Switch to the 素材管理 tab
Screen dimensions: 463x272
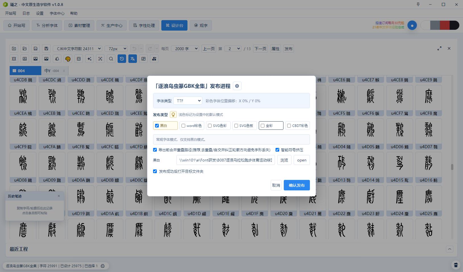pos(79,25)
